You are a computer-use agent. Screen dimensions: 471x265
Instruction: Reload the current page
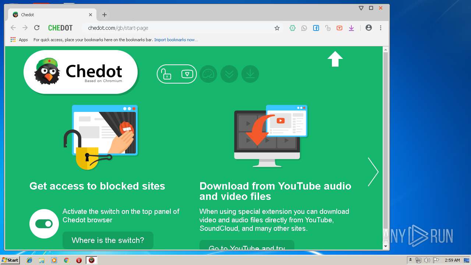point(37,28)
